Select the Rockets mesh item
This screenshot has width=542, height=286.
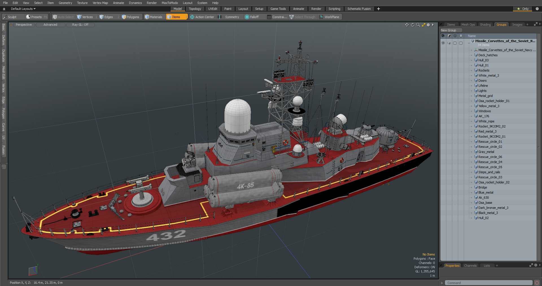[x=484, y=70]
